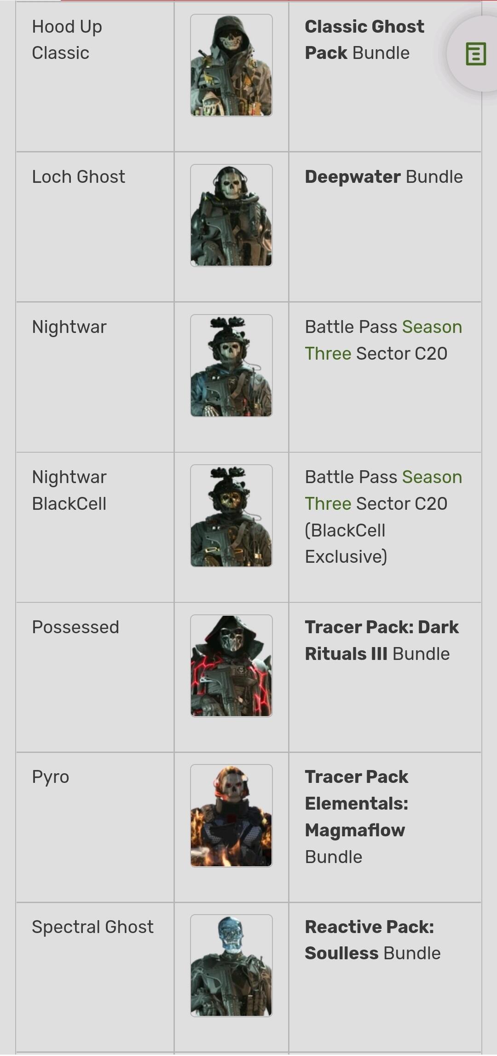Open the Hood Up Classic skin image
Viewport: 497px width, 1056px height.
231,65
